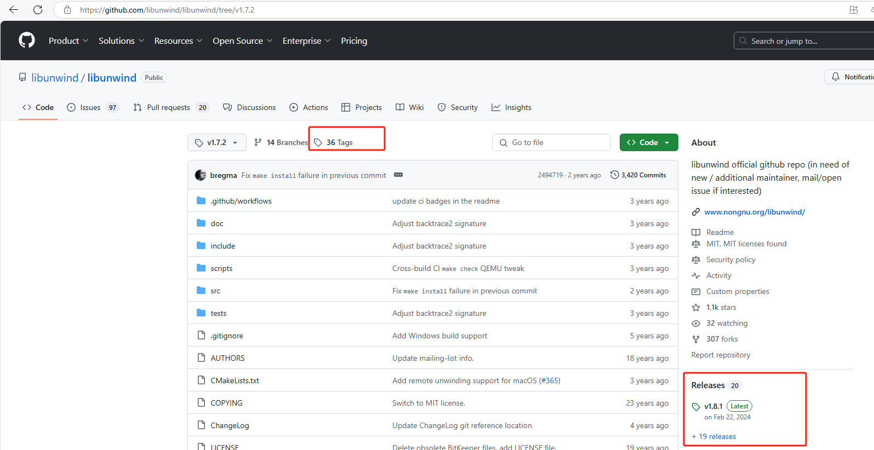This screenshot has width=874, height=450.
Task: Open the Insights tab
Action: [x=511, y=107]
